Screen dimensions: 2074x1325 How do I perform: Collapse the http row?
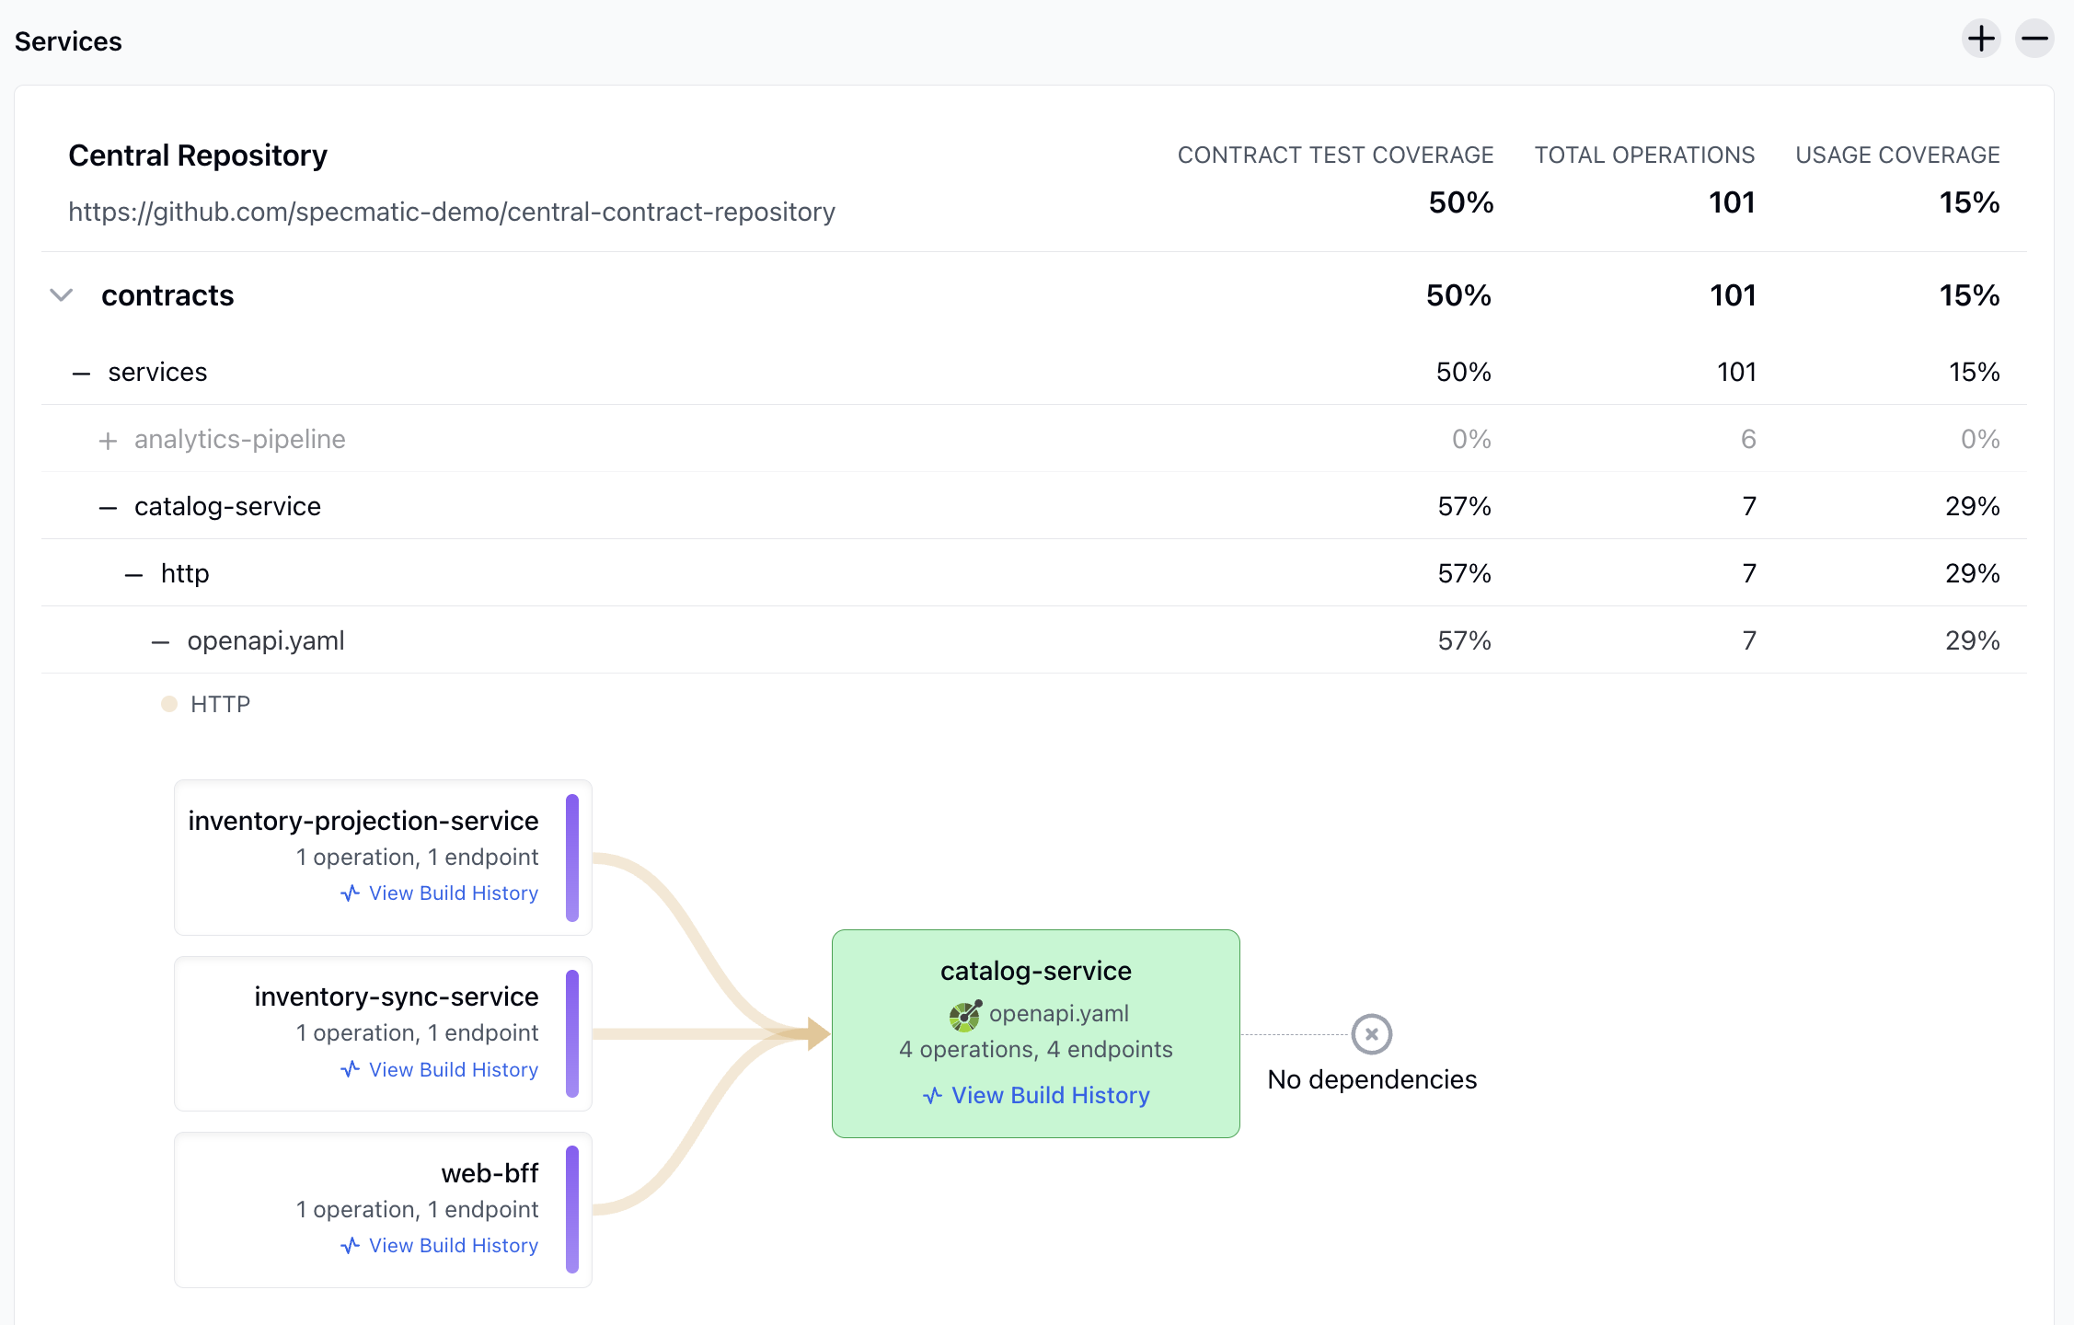[x=132, y=573]
